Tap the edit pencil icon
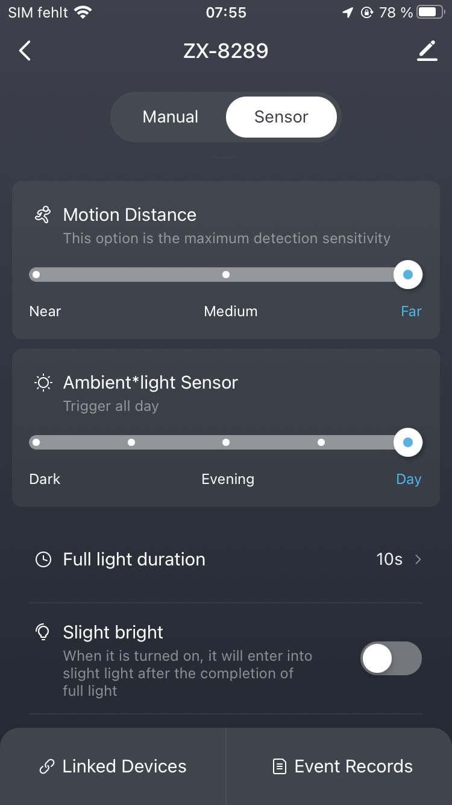452x805 pixels. click(427, 51)
